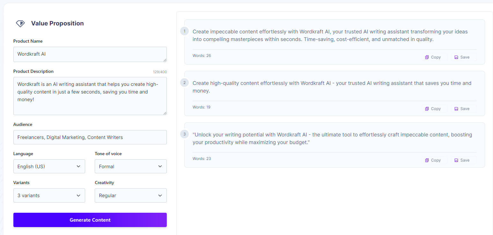The height and width of the screenshot is (235, 493).
Task: Click the Save icon on variant 3
Action: 456,160
